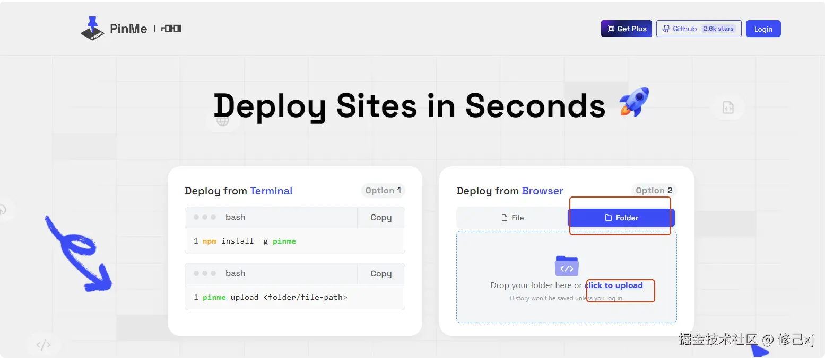Click the Get Plus button
Screen dimensions: 825x358
(627, 29)
